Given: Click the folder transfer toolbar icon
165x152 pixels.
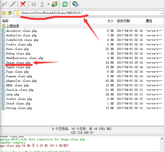Looking at the screenshot, I should [x=55, y=4].
